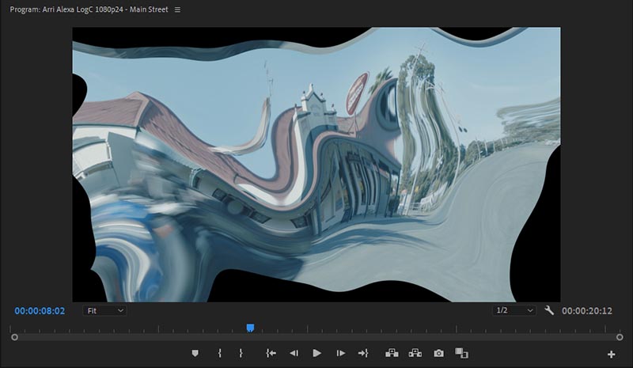Click the current timecode 00:00:08:02
This screenshot has width=633, height=368.
pos(40,311)
